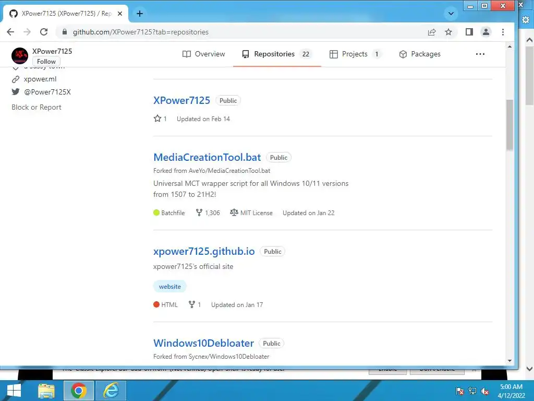The image size is (534, 401).
Task: Click the Twitter bird icon
Action: click(x=16, y=92)
